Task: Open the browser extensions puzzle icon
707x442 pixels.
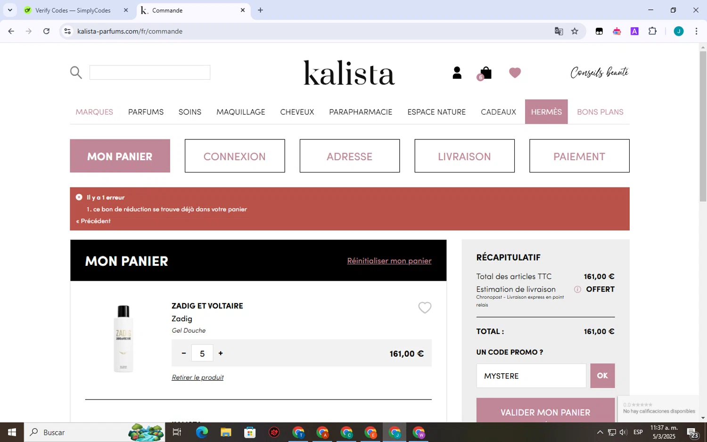Action: 652,31
